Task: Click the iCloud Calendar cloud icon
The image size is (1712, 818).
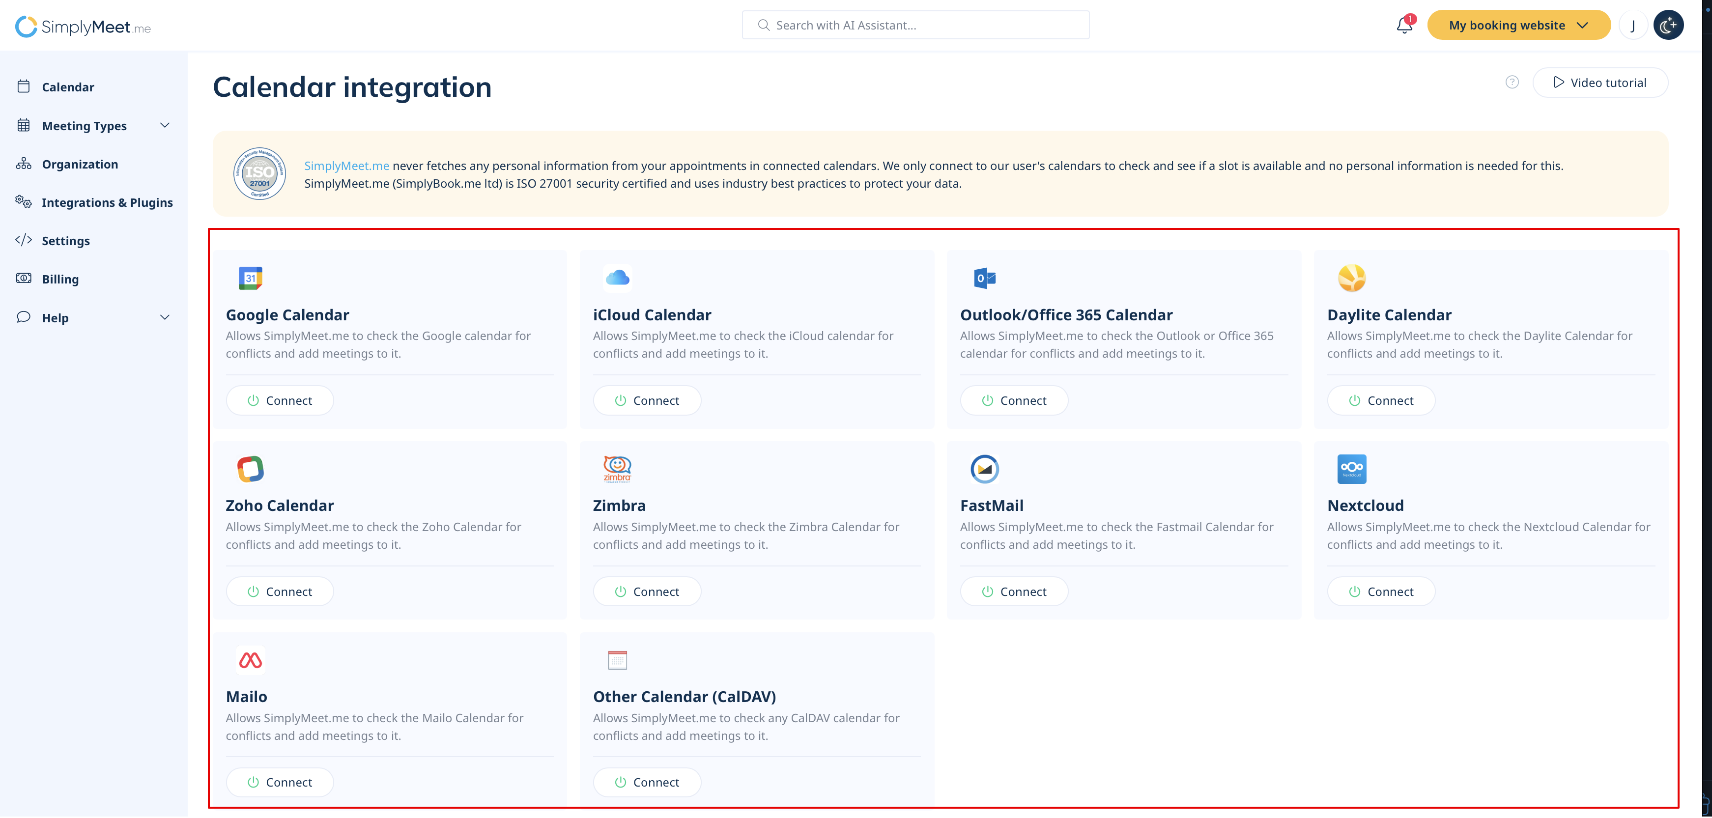Action: 617,279
